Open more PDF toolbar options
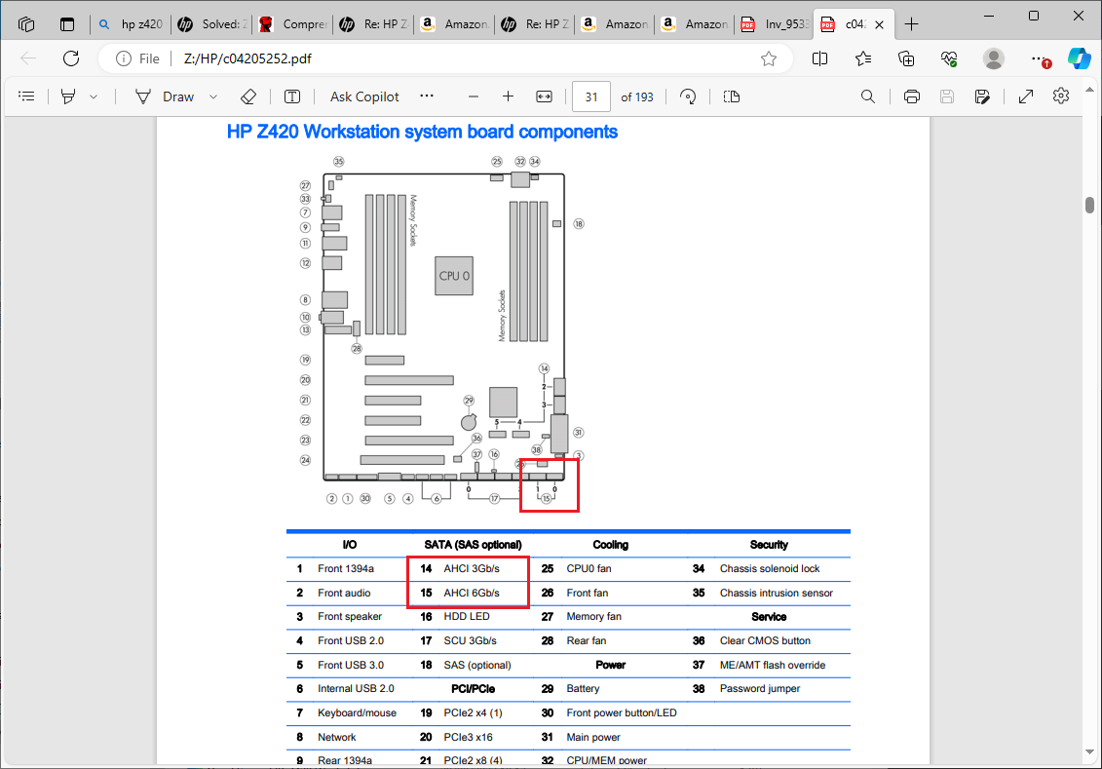 [427, 96]
